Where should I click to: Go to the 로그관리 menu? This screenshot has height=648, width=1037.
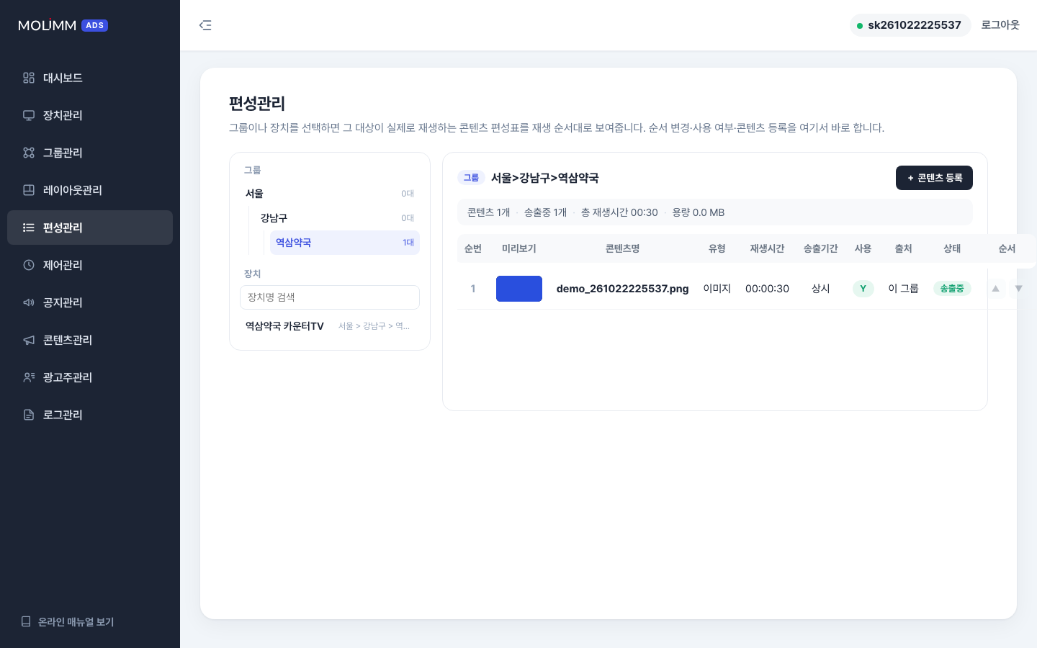tap(90, 415)
